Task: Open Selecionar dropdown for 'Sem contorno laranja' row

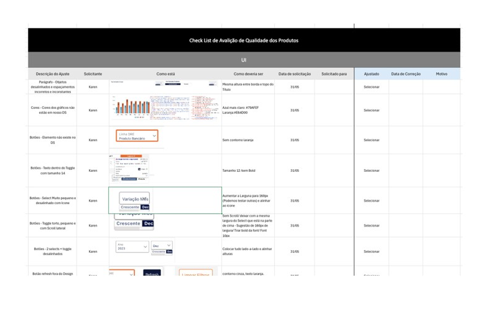Action: [371, 140]
